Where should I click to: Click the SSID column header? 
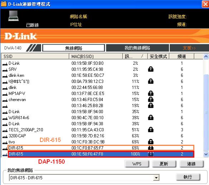coord(35,57)
